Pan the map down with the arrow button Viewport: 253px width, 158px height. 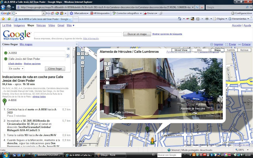83,58
